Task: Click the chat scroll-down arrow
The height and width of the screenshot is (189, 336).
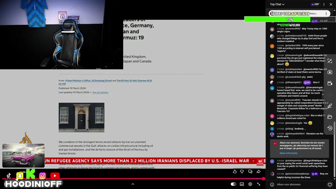Action: click(334, 179)
